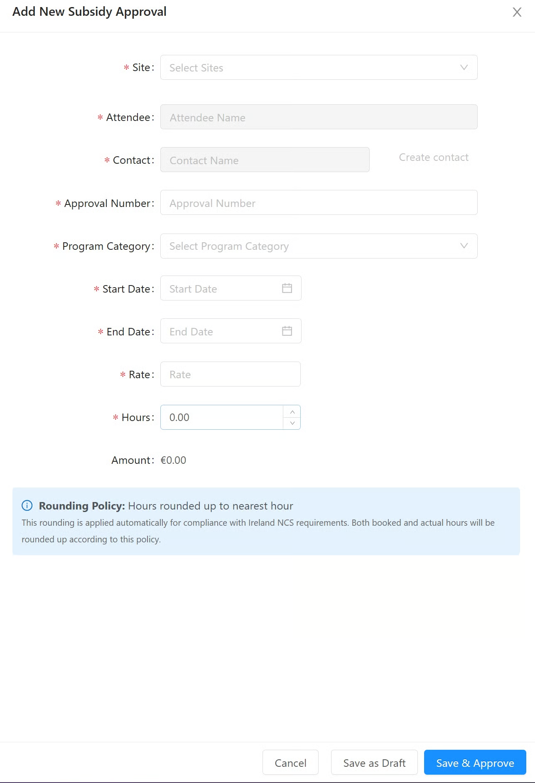Focus the Approval Number input

pos(319,203)
